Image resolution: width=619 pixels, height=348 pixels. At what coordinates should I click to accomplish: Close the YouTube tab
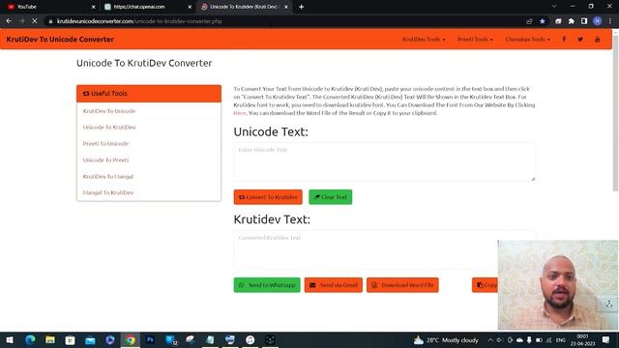pos(93,7)
